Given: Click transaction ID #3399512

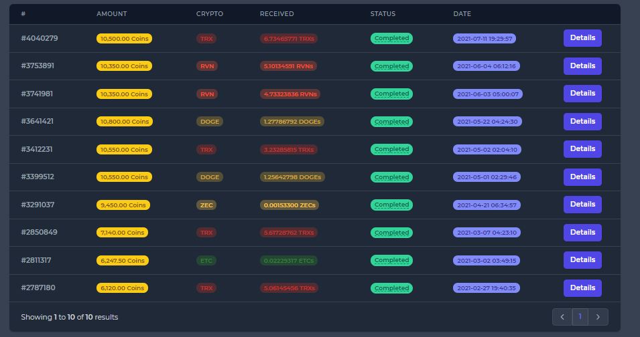Looking at the screenshot, I should (38, 177).
